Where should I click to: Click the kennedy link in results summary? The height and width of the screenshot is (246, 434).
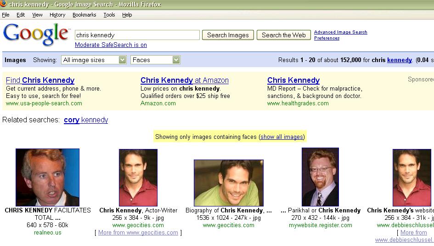[400, 60]
